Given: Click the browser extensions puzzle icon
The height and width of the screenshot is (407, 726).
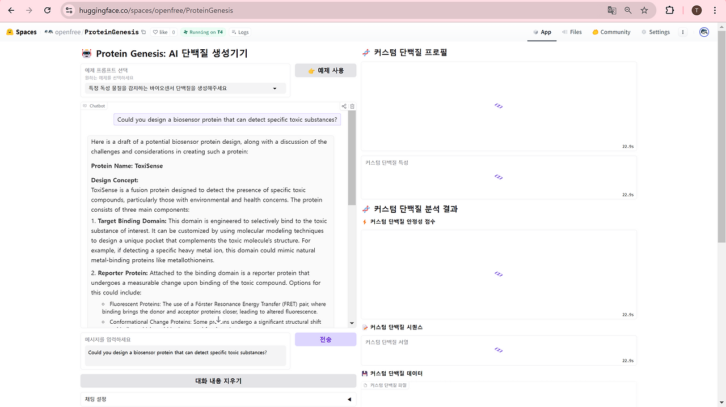Looking at the screenshot, I should click(x=671, y=10).
